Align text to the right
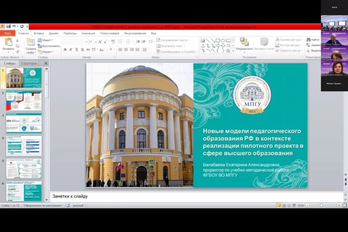The height and width of the screenshot is (232, 348). point(132,50)
